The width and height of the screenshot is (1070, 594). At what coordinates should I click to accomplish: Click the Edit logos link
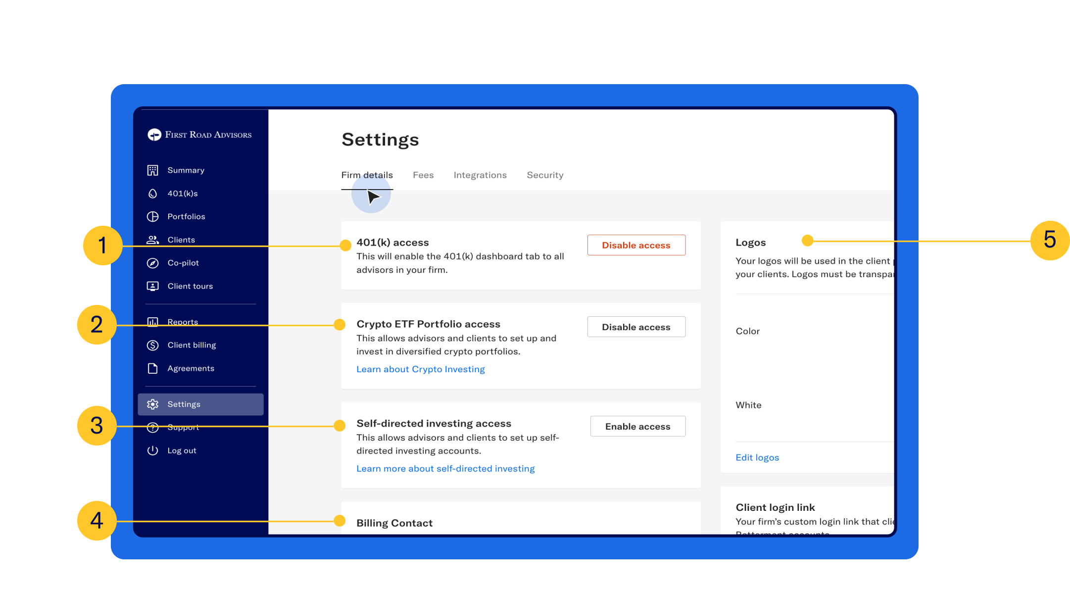click(757, 457)
